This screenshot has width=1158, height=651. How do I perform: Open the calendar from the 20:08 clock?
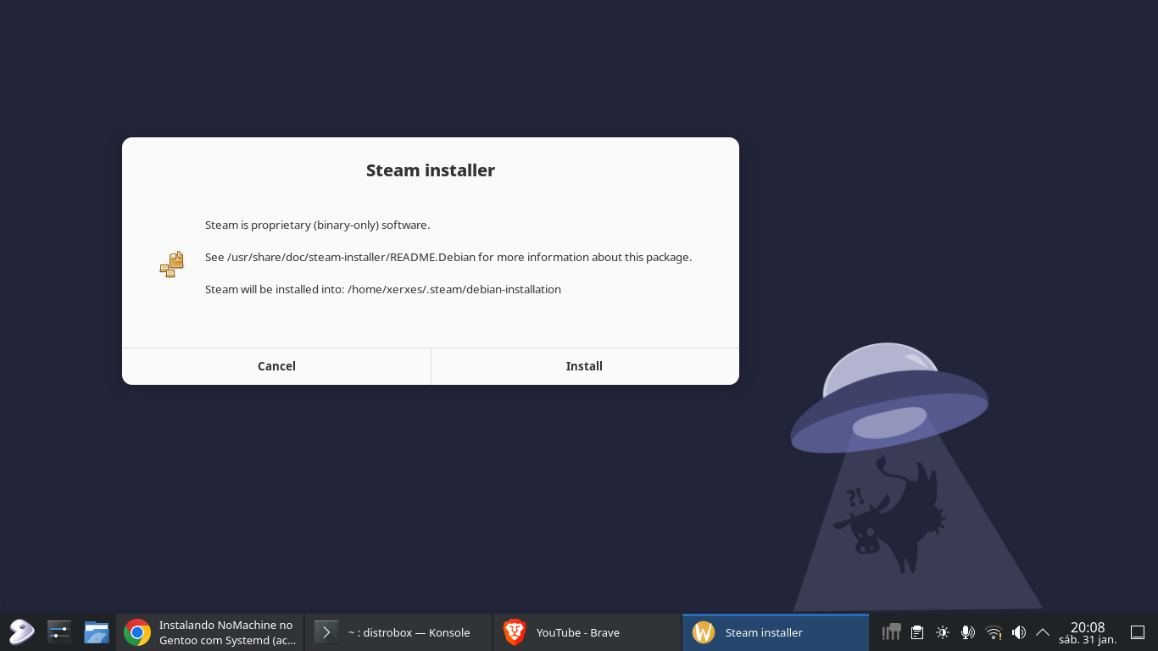click(1087, 632)
